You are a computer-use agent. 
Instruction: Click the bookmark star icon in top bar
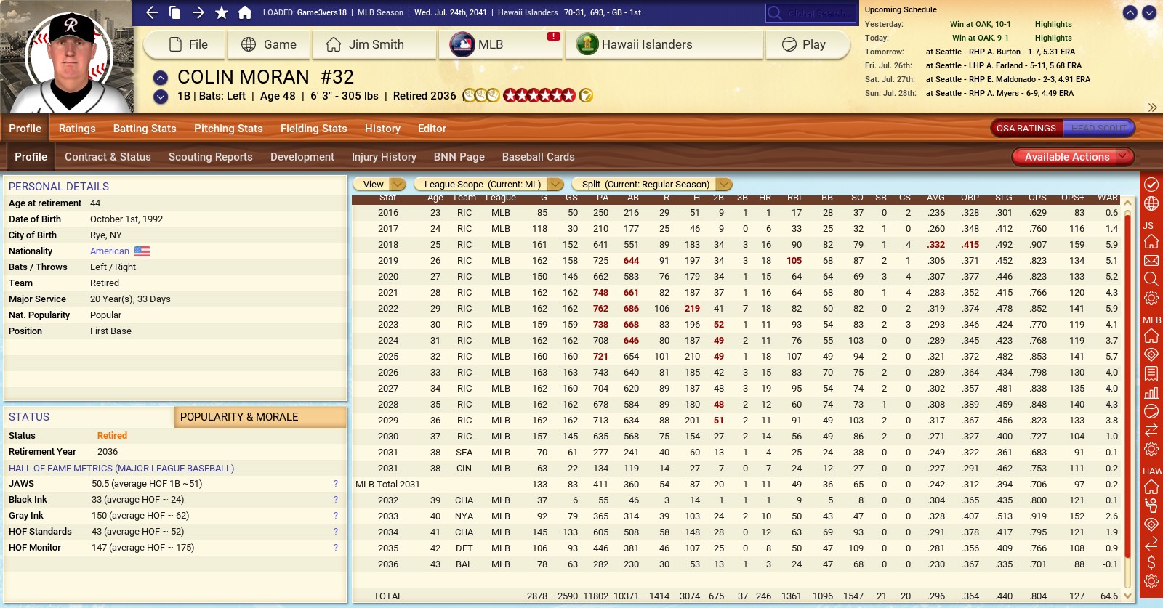(222, 12)
